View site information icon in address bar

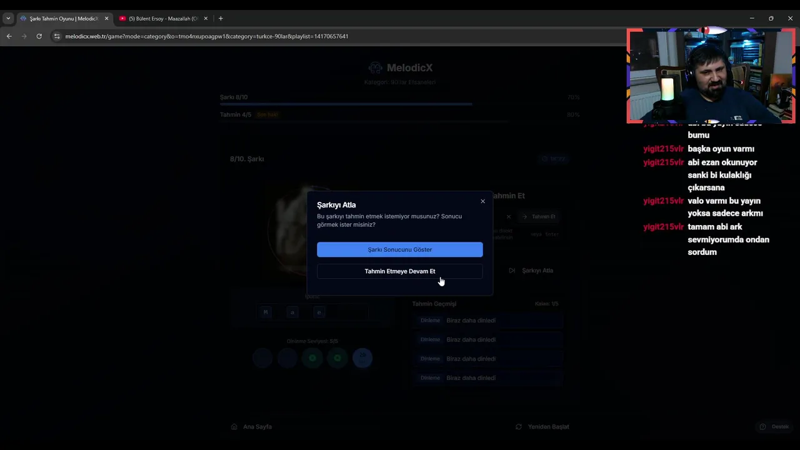point(57,36)
